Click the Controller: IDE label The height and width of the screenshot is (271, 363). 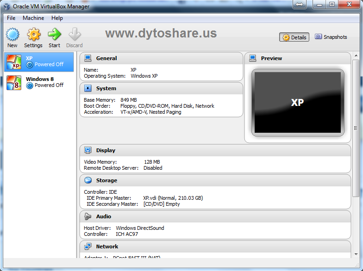[x=100, y=192]
